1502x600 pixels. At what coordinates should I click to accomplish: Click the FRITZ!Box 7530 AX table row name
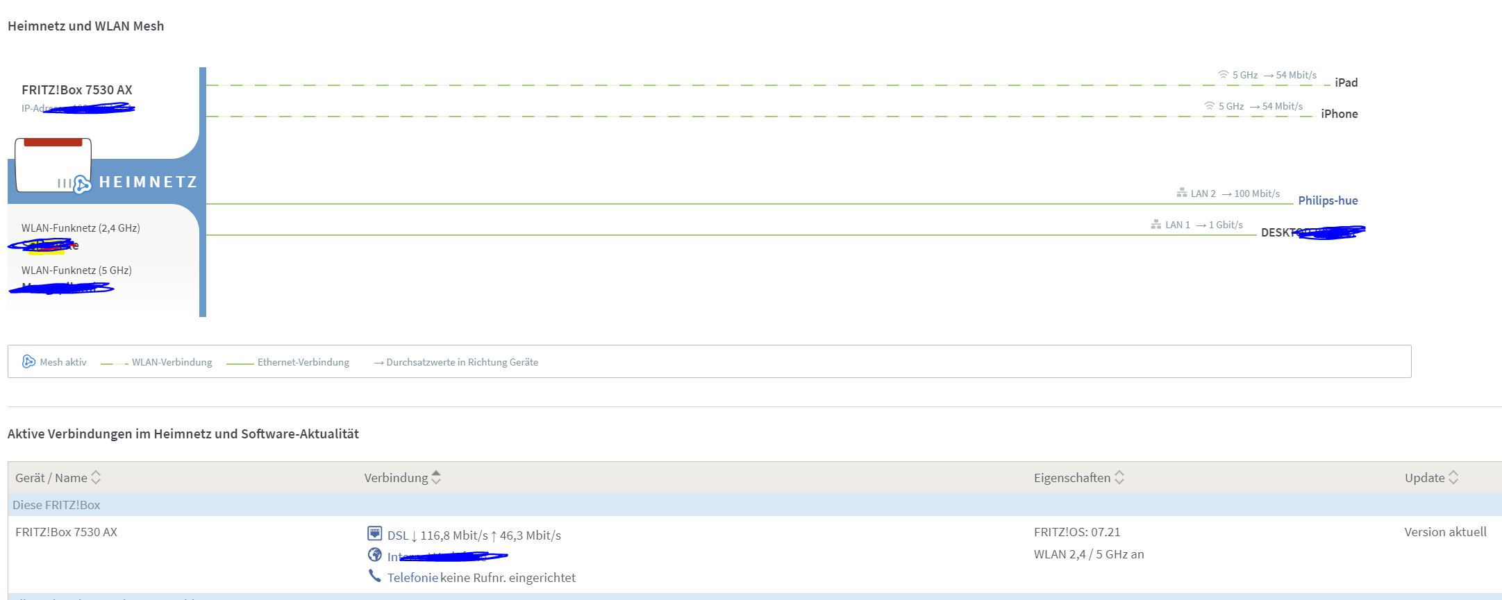[x=67, y=532]
